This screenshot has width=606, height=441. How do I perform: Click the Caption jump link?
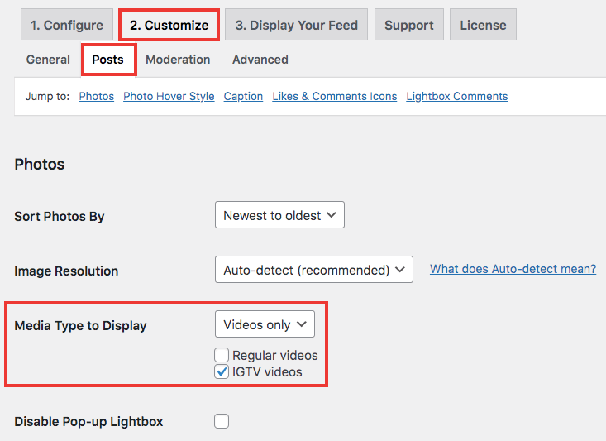click(243, 96)
